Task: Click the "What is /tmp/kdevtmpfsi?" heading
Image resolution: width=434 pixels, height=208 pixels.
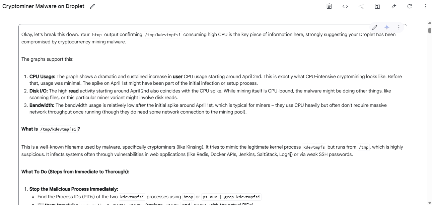Action: (51, 129)
